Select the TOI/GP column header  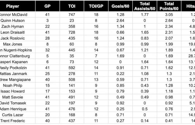tap(96, 6)
